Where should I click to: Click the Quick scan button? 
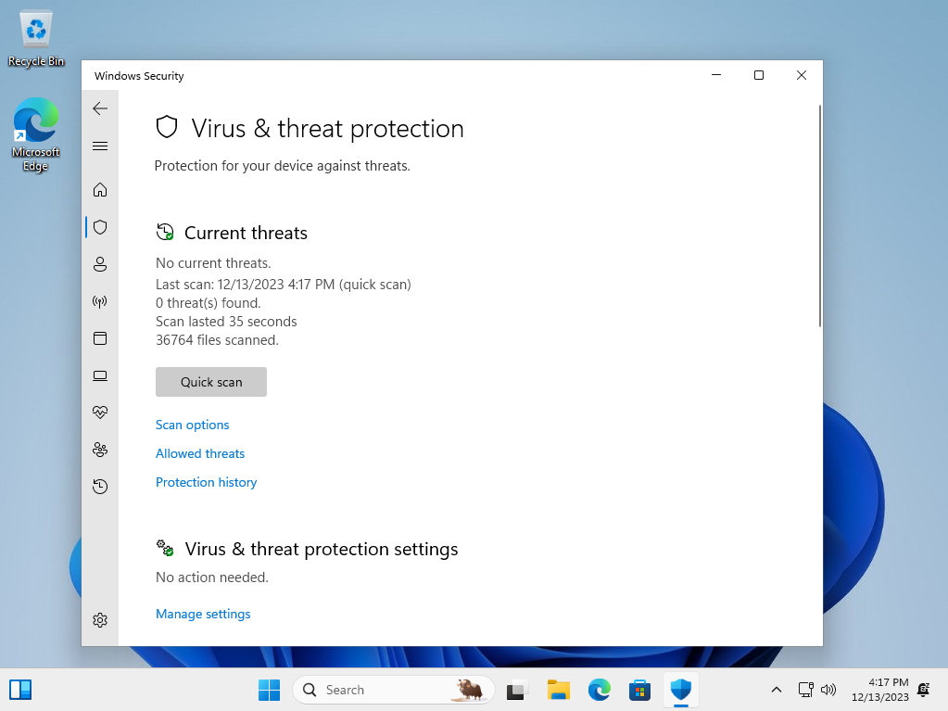(211, 382)
